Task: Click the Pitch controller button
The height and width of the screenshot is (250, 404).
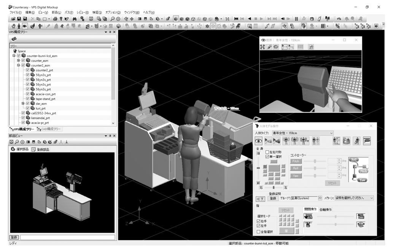Action: click(x=296, y=161)
